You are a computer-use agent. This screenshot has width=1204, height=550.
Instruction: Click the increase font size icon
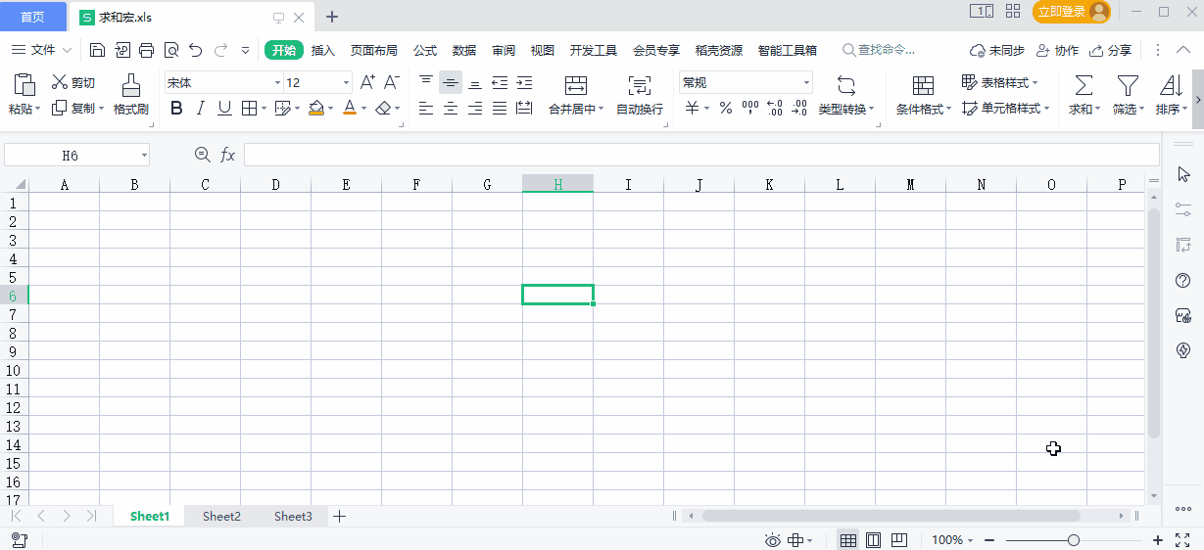point(367,83)
